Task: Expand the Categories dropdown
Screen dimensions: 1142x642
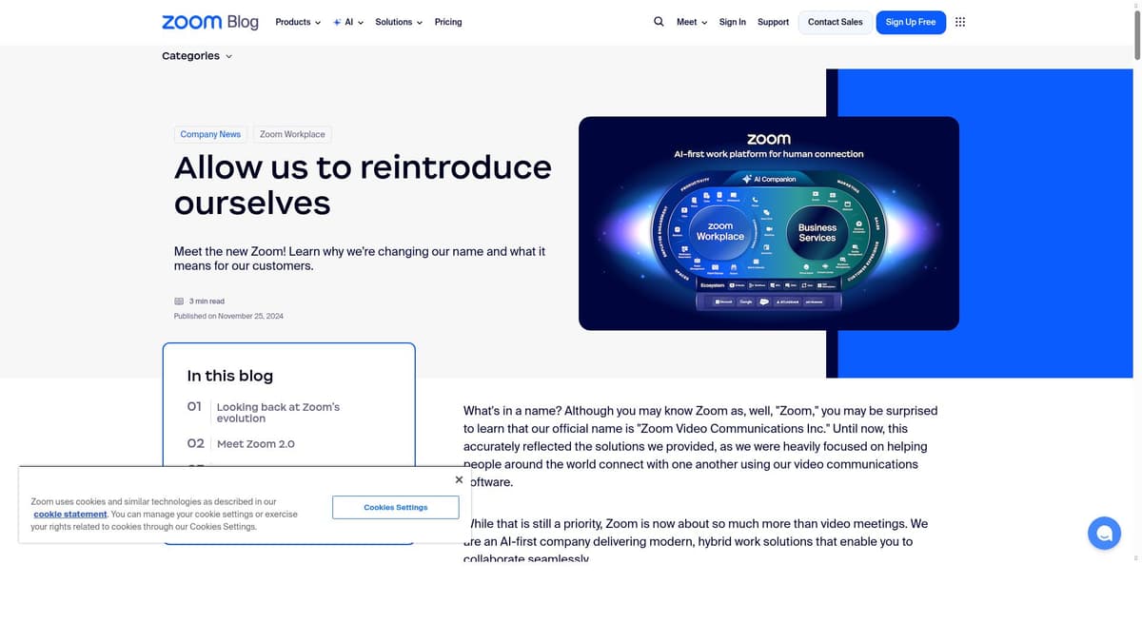Action: (x=197, y=56)
